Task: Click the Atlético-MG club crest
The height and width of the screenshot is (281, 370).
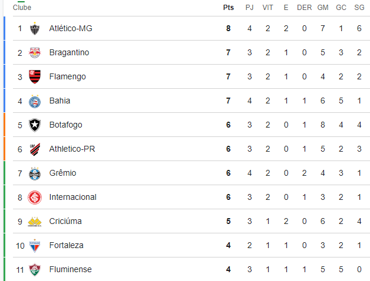Action: click(x=35, y=28)
